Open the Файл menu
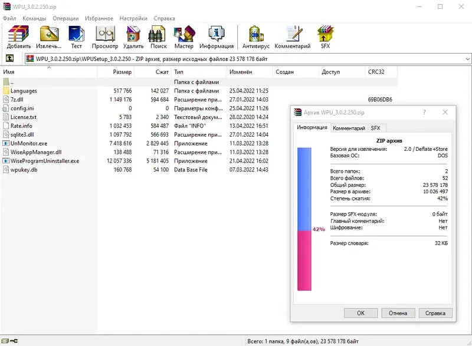The image size is (472, 346). pyautogui.click(x=11, y=18)
